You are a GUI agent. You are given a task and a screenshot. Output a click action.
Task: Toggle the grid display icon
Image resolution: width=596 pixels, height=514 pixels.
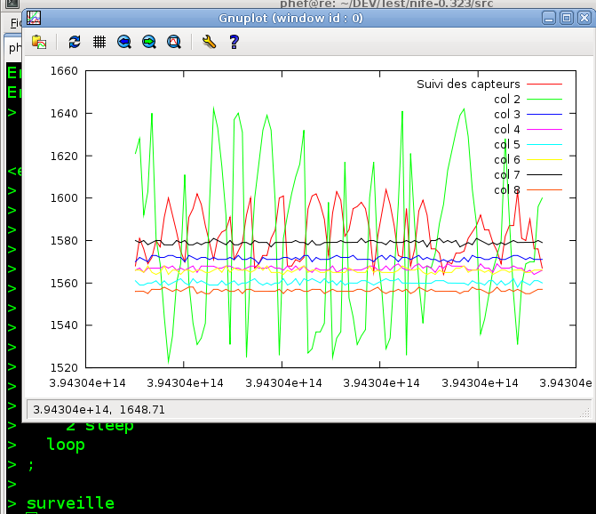99,41
